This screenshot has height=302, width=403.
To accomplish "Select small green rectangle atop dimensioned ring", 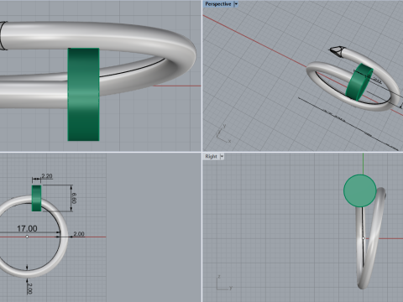I will tap(36, 198).
